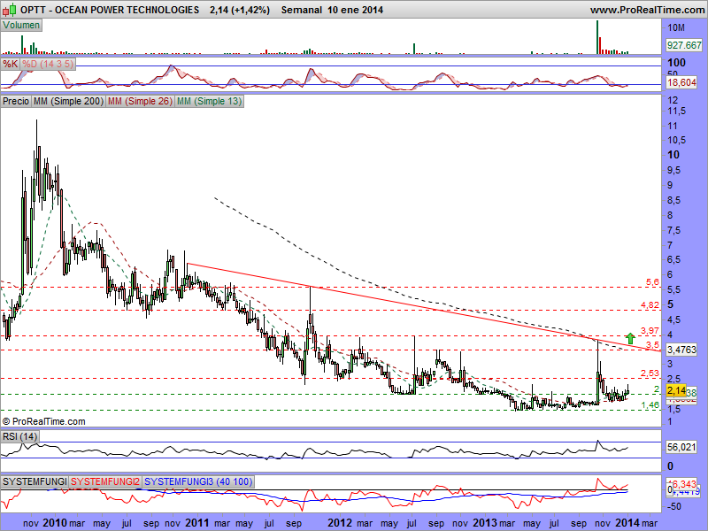Click the resistance level label 5,6
The width and height of the screenshot is (708, 531).
652,282
